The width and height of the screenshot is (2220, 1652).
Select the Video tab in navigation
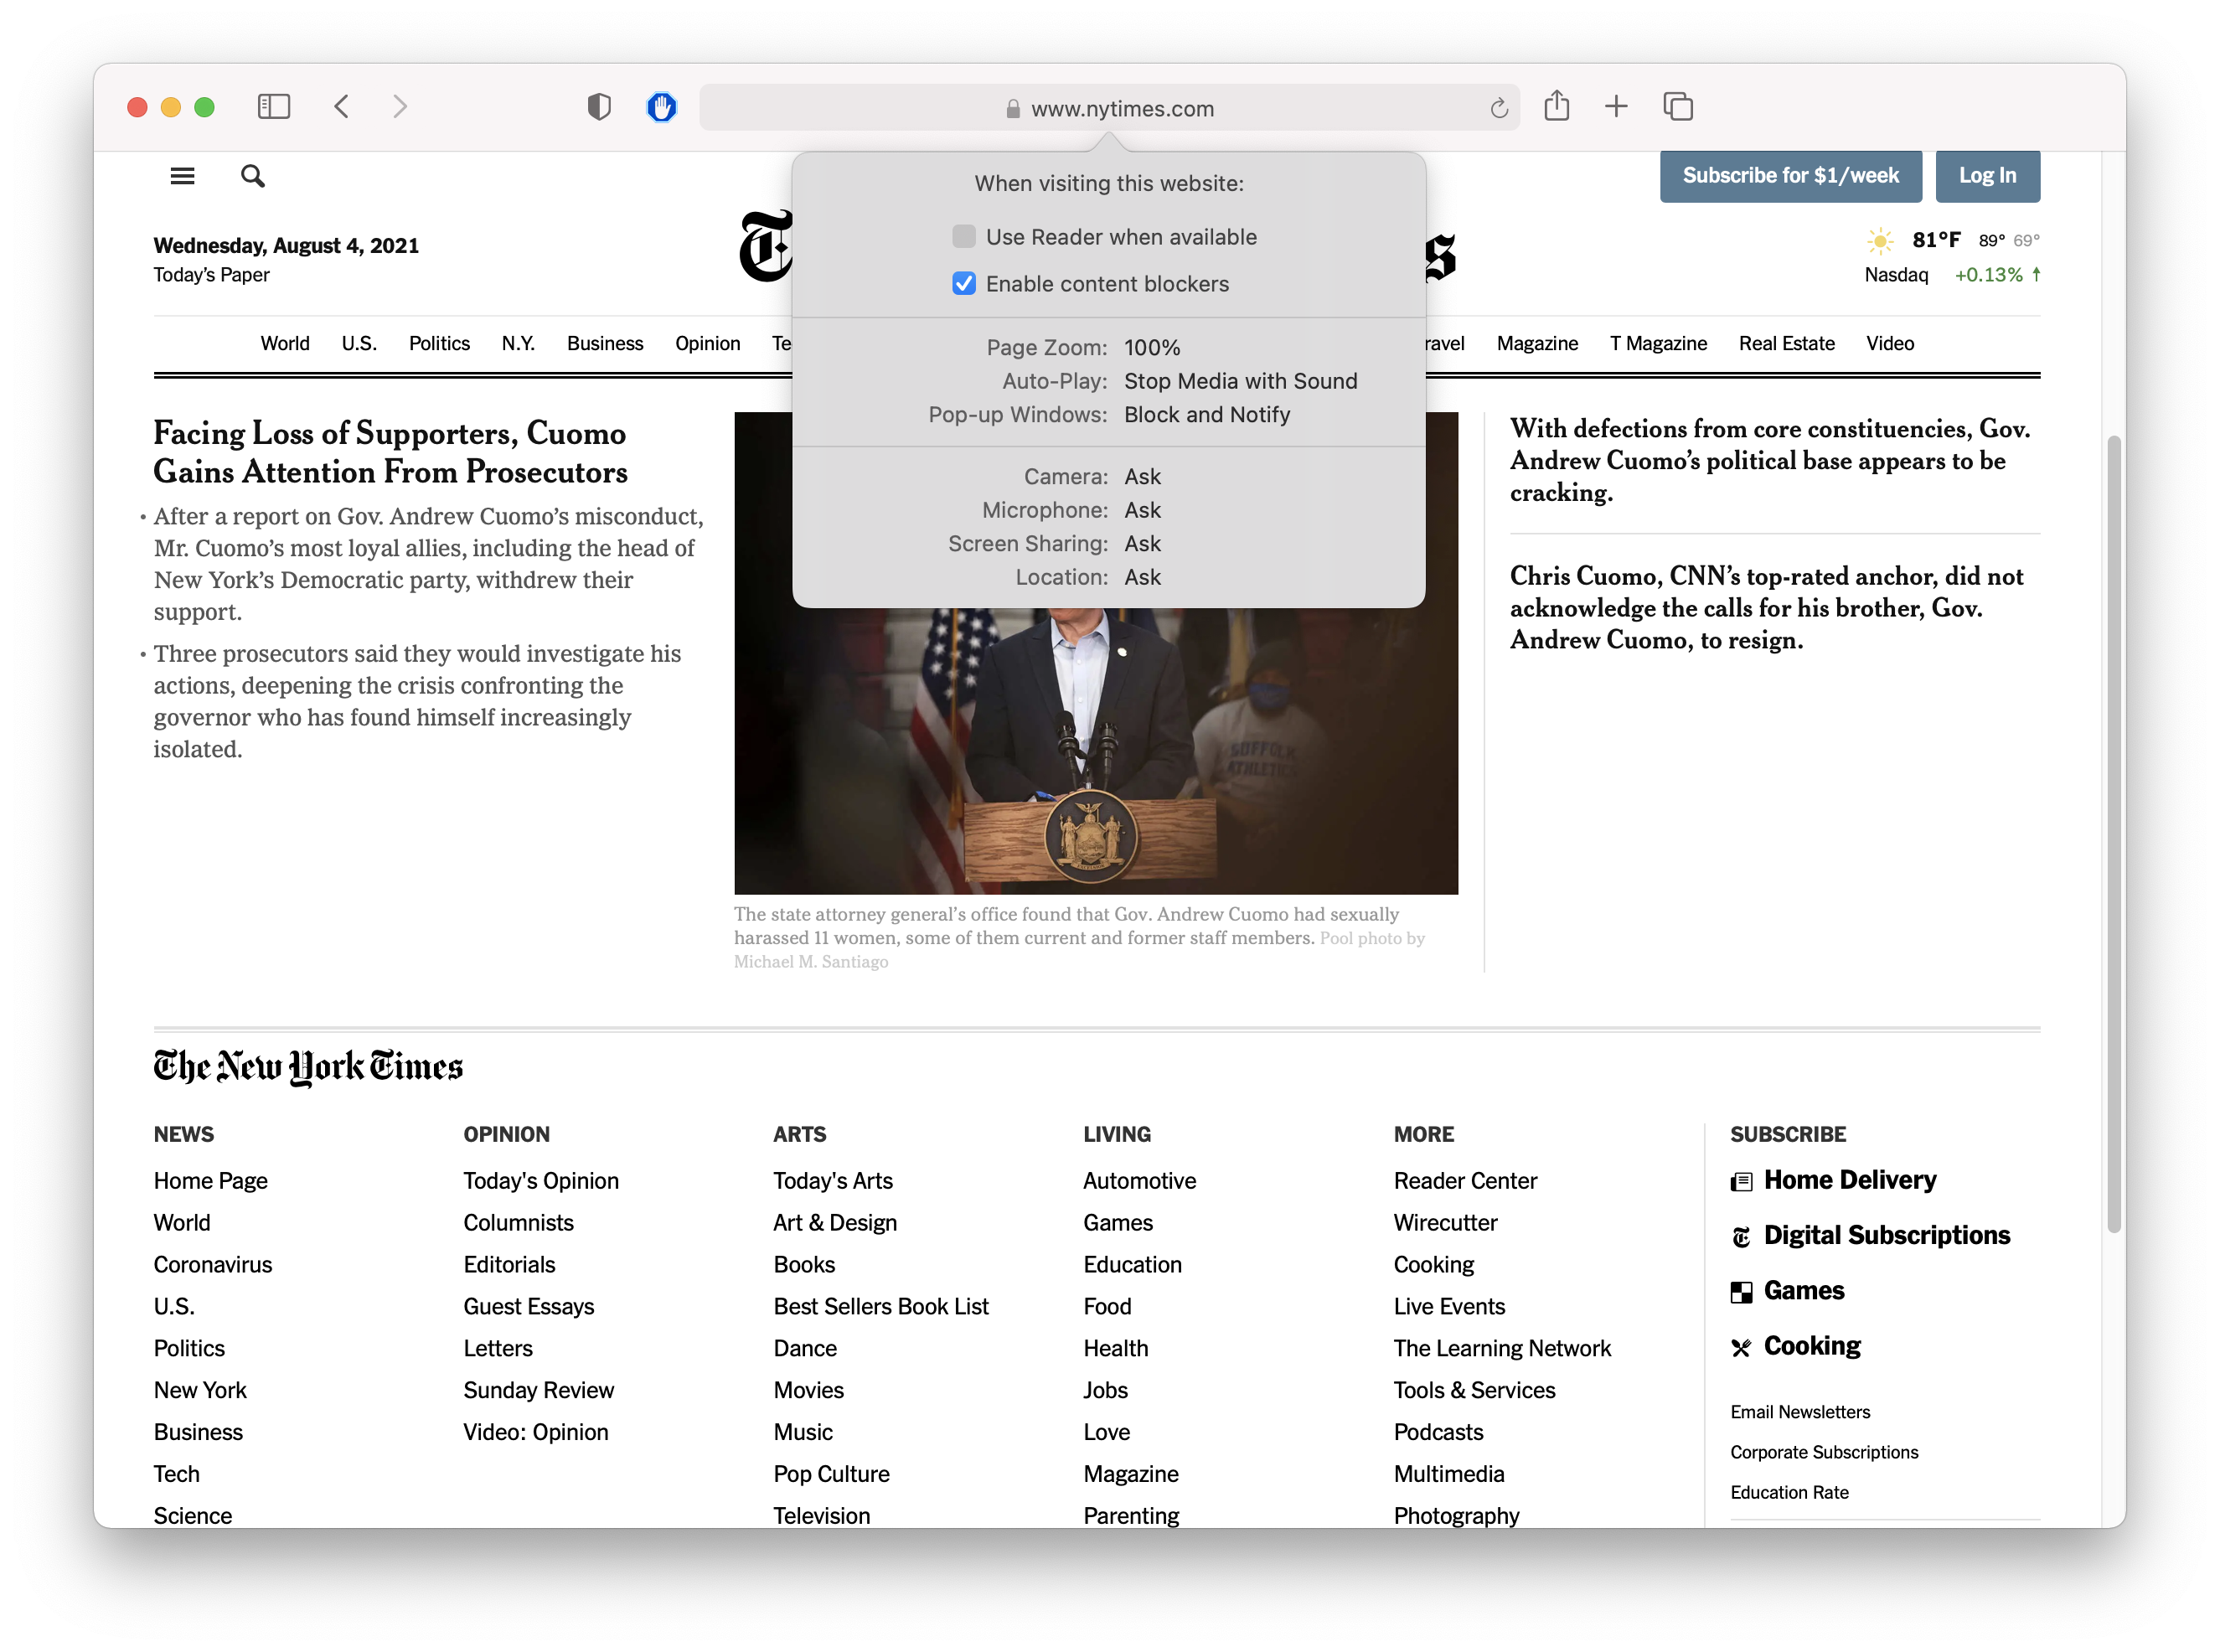pos(1890,342)
